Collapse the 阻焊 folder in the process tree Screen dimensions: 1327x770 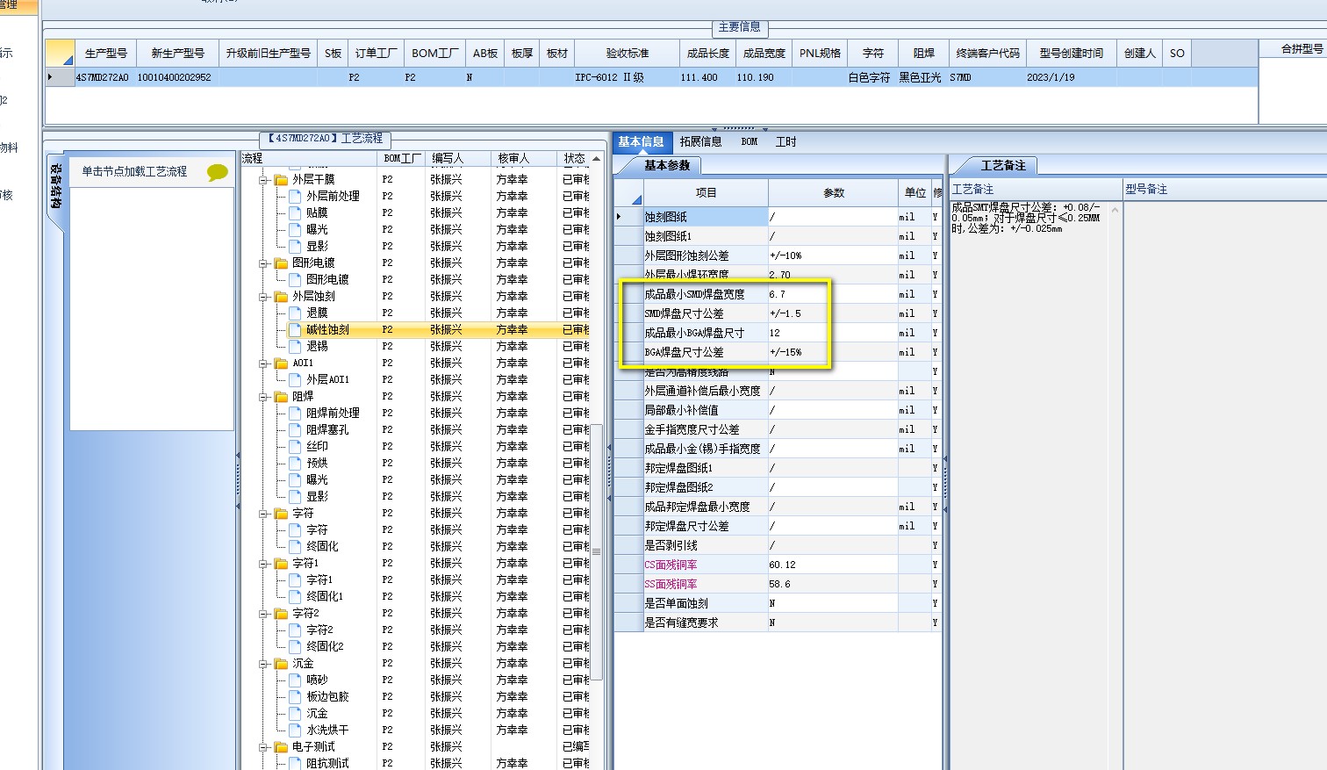[x=263, y=396]
